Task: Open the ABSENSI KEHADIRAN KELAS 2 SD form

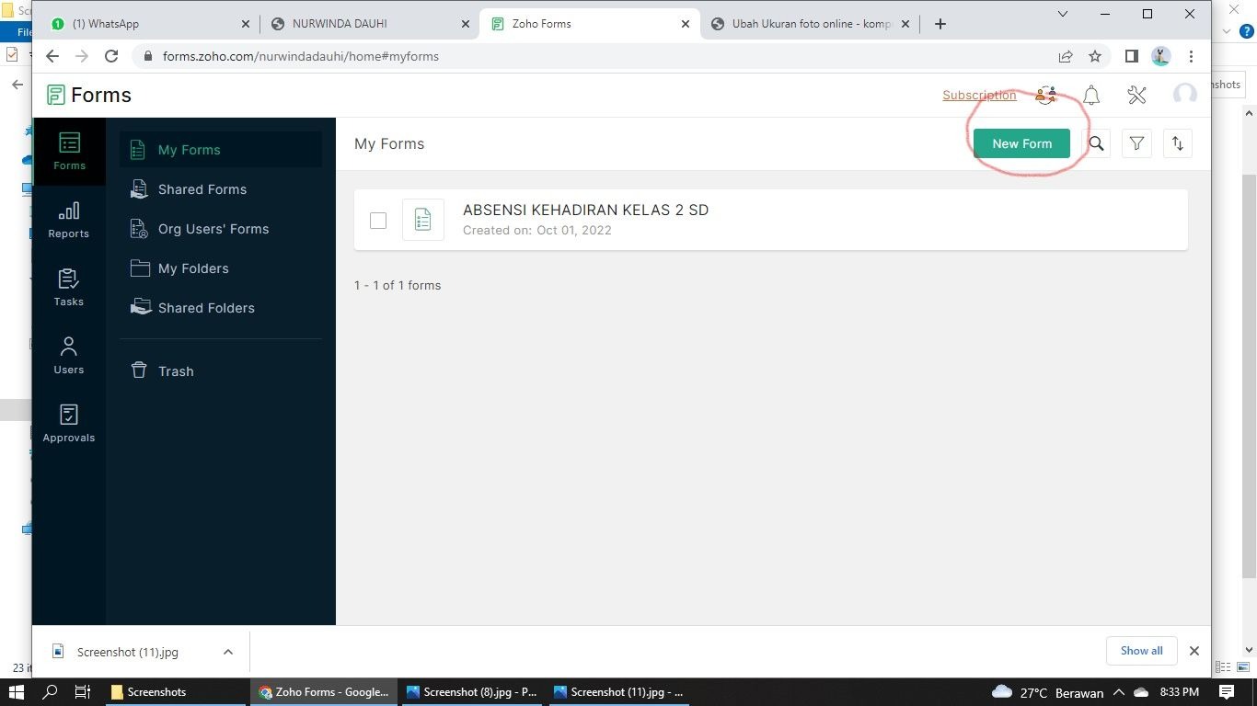Action: (x=585, y=210)
